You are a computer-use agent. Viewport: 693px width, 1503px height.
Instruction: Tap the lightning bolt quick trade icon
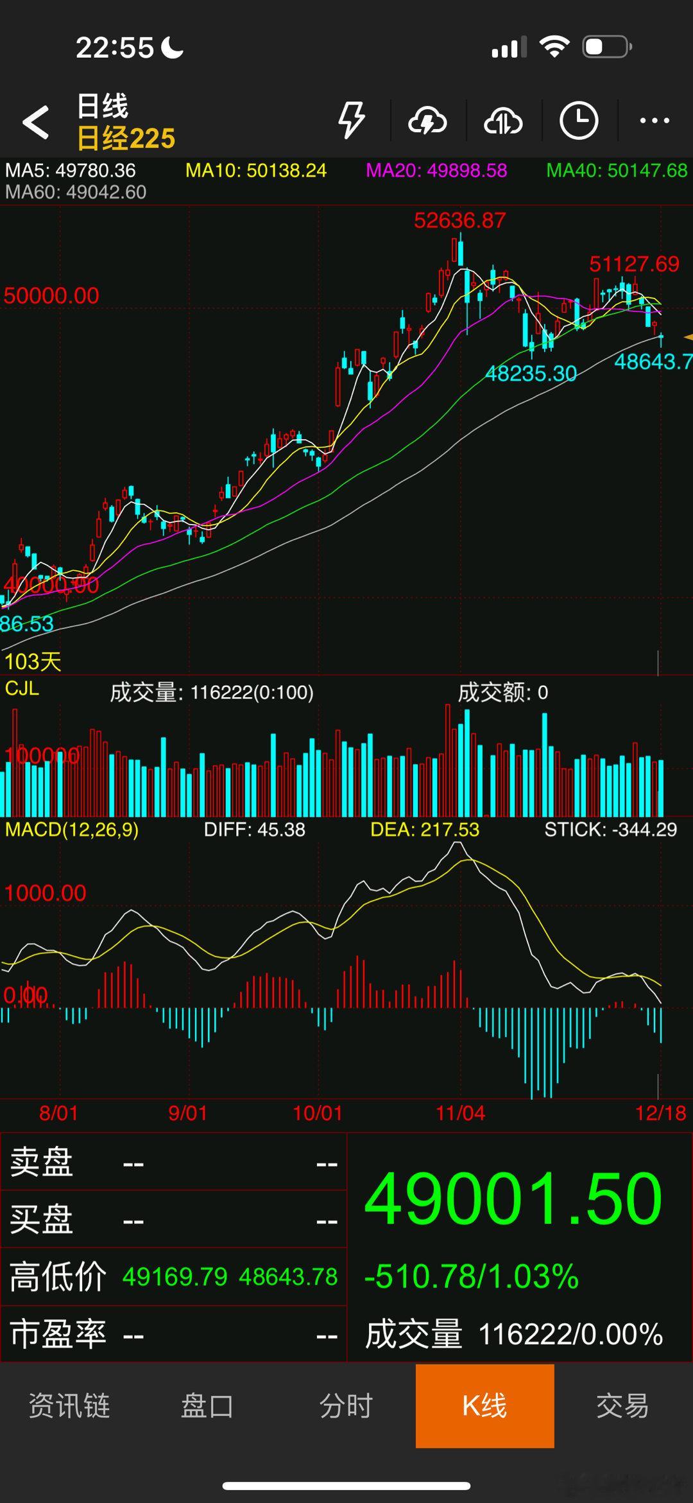tap(352, 120)
